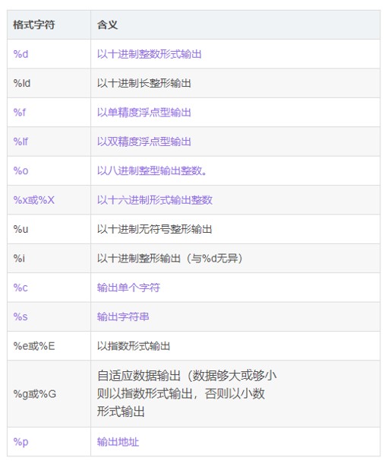Image resolution: width=391 pixels, height=461 pixels.
Task: Select the 以指数形式输出 description
Action: (134, 346)
